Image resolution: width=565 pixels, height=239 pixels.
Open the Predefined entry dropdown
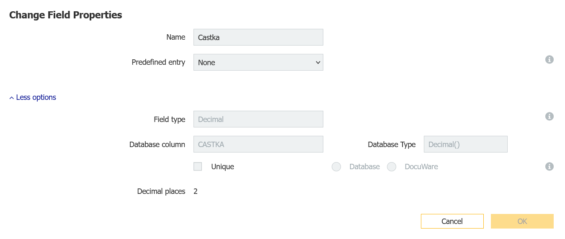click(x=258, y=62)
